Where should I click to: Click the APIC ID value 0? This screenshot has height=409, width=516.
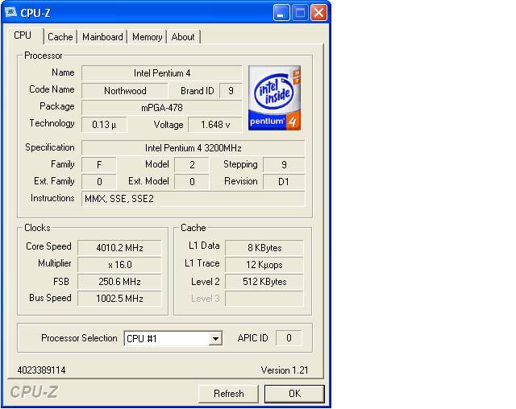289,338
